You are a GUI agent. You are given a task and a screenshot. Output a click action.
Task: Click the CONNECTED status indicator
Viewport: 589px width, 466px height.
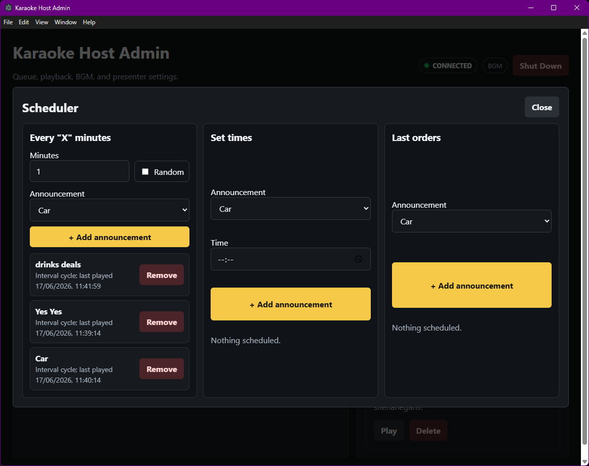click(448, 66)
